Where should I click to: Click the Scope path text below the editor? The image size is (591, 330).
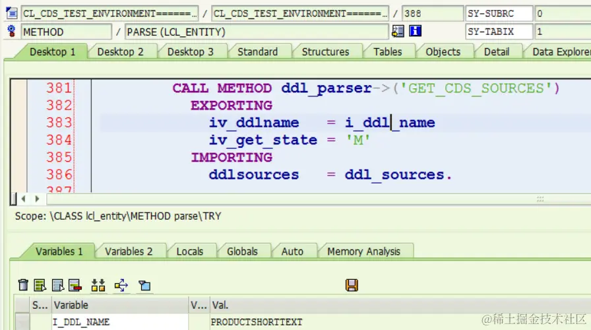(x=118, y=216)
